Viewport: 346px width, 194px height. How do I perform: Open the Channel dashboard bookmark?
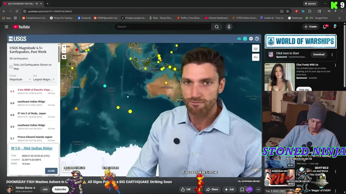pos(217,18)
